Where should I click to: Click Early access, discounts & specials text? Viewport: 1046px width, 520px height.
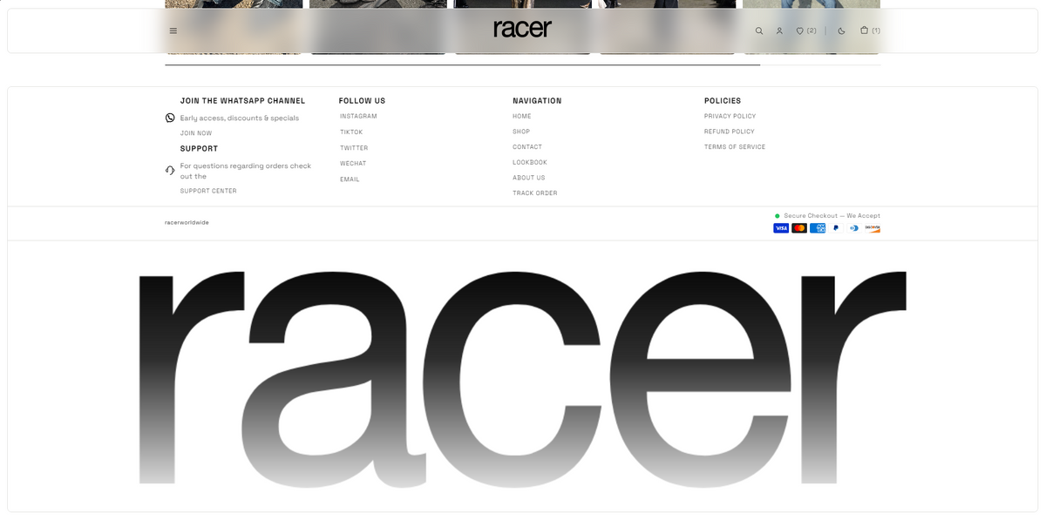click(240, 118)
